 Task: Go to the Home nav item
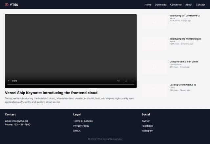[148, 5]
